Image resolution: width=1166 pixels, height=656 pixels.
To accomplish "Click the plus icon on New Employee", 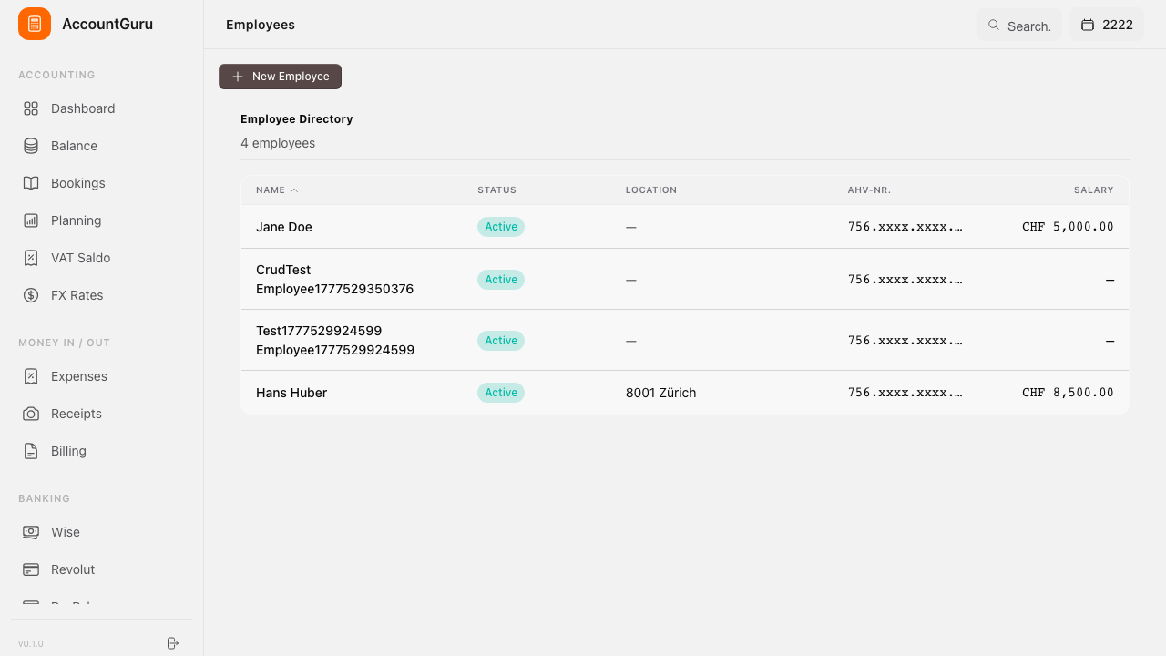I will point(238,77).
